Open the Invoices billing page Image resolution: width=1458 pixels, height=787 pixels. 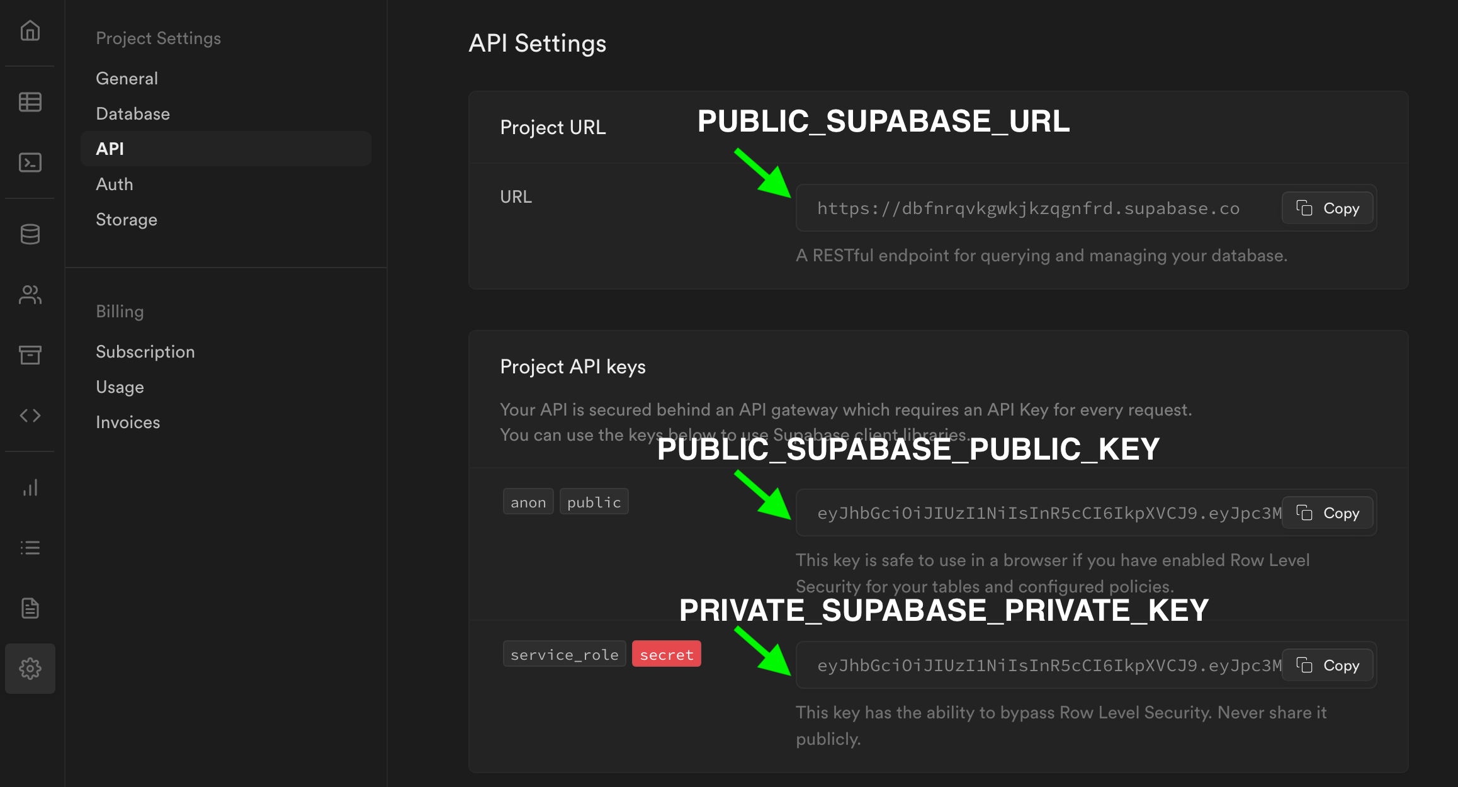click(128, 422)
